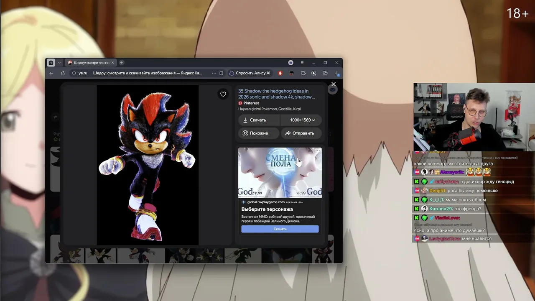535x301 pixels.
Task: Open the media playback extension icon
Action: 314,73
